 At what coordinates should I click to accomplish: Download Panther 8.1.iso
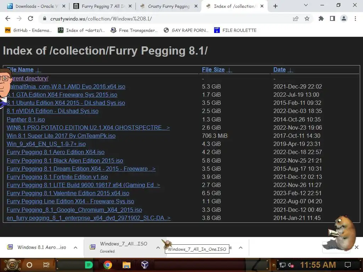tap(26, 119)
